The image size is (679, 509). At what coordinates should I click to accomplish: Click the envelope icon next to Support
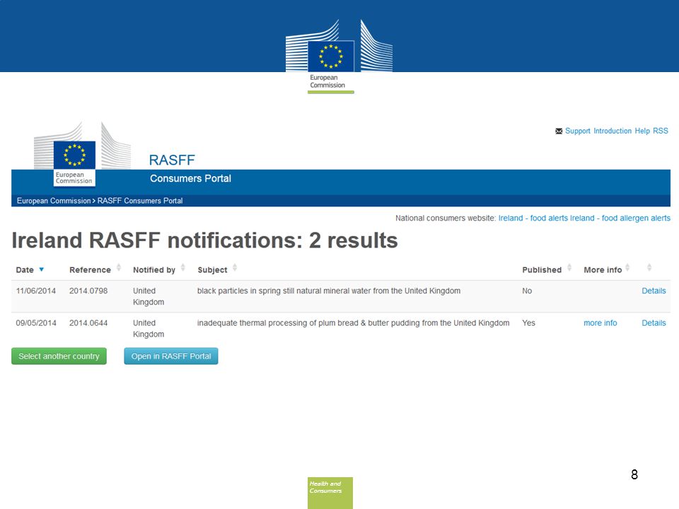[559, 131]
